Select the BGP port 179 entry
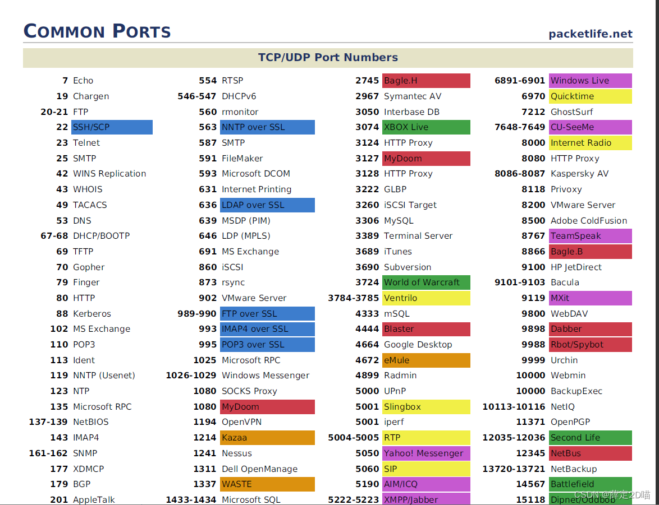 click(81, 484)
